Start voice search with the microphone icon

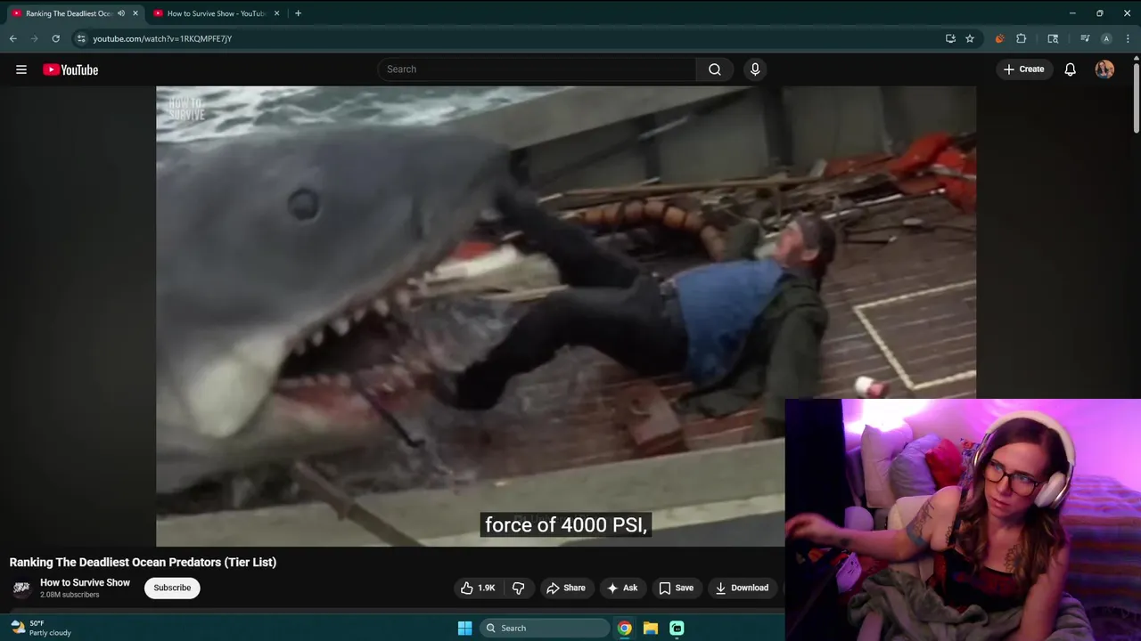[755, 69]
